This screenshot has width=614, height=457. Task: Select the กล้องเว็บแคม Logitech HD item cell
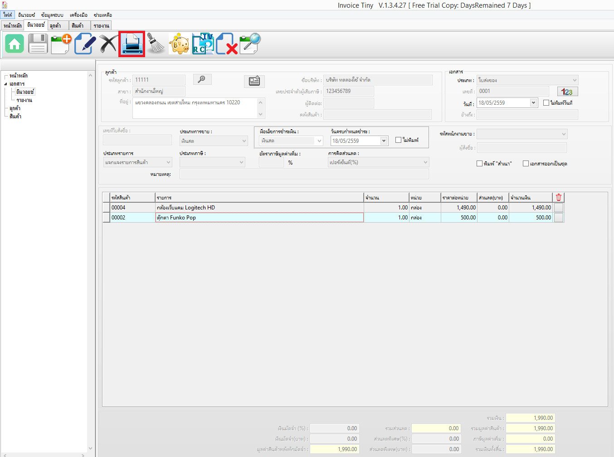259,208
